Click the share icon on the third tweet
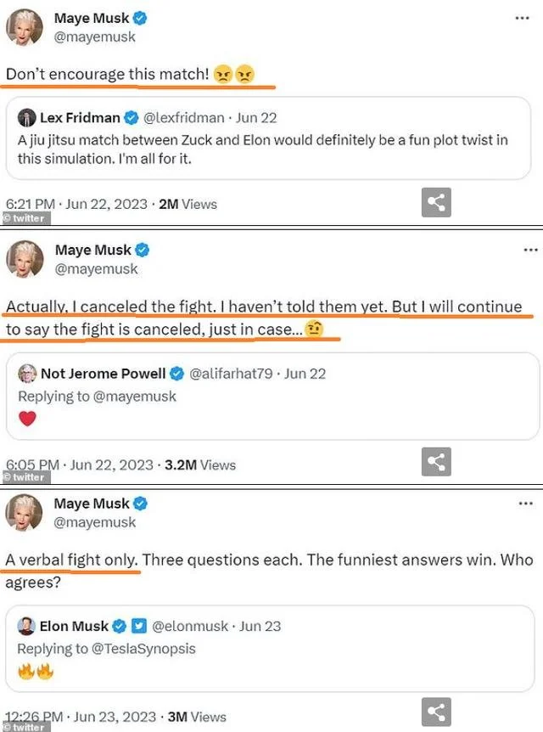 point(436,712)
